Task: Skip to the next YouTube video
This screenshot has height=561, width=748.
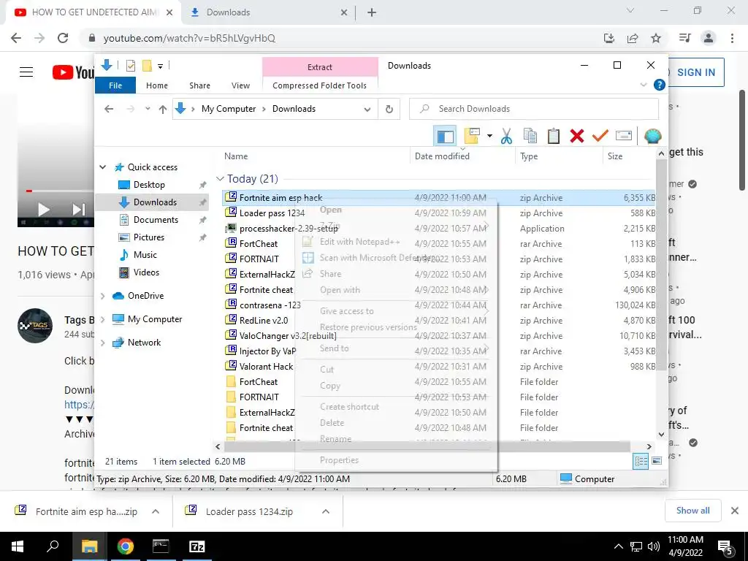Action: click(79, 209)
